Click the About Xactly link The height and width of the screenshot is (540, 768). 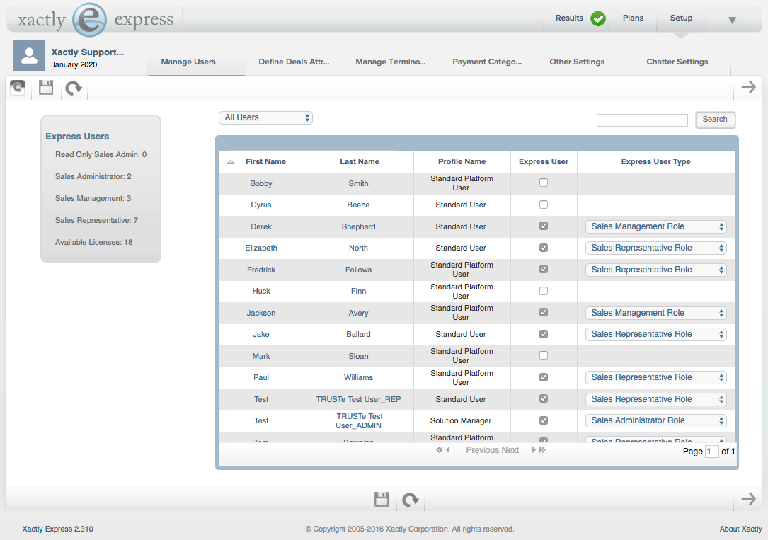pos(740,529)
